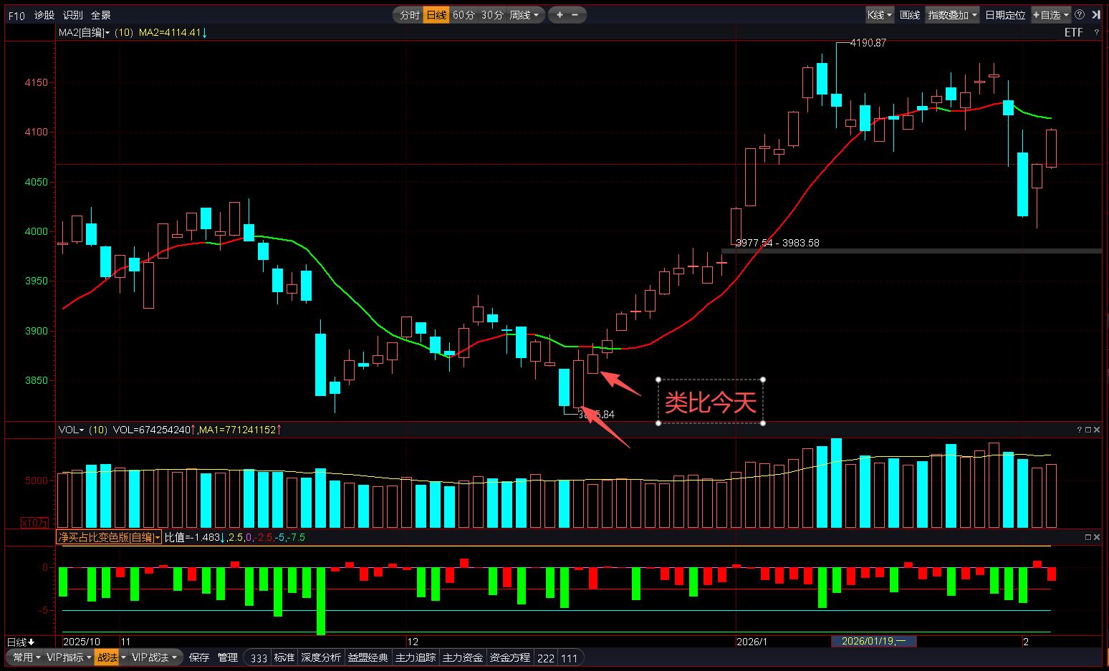
Task: Maximize the VOL indicator panel
Action: click(1088, 430)
